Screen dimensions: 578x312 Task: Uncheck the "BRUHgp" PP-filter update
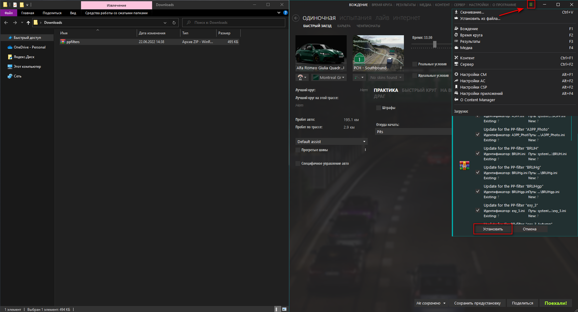click(x=477, y=191)
